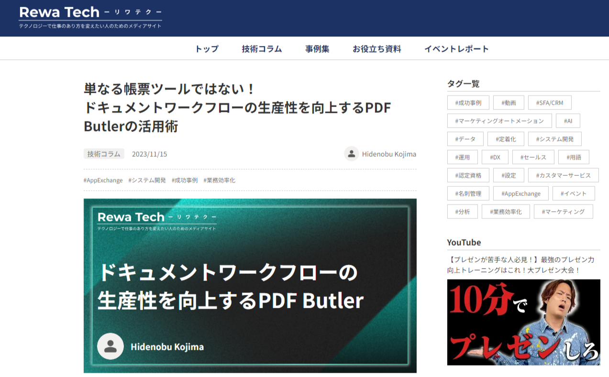Select the #成功事例 tag in タグ一覧
This screenshot has width=609, height=377.
click(468, 103)
